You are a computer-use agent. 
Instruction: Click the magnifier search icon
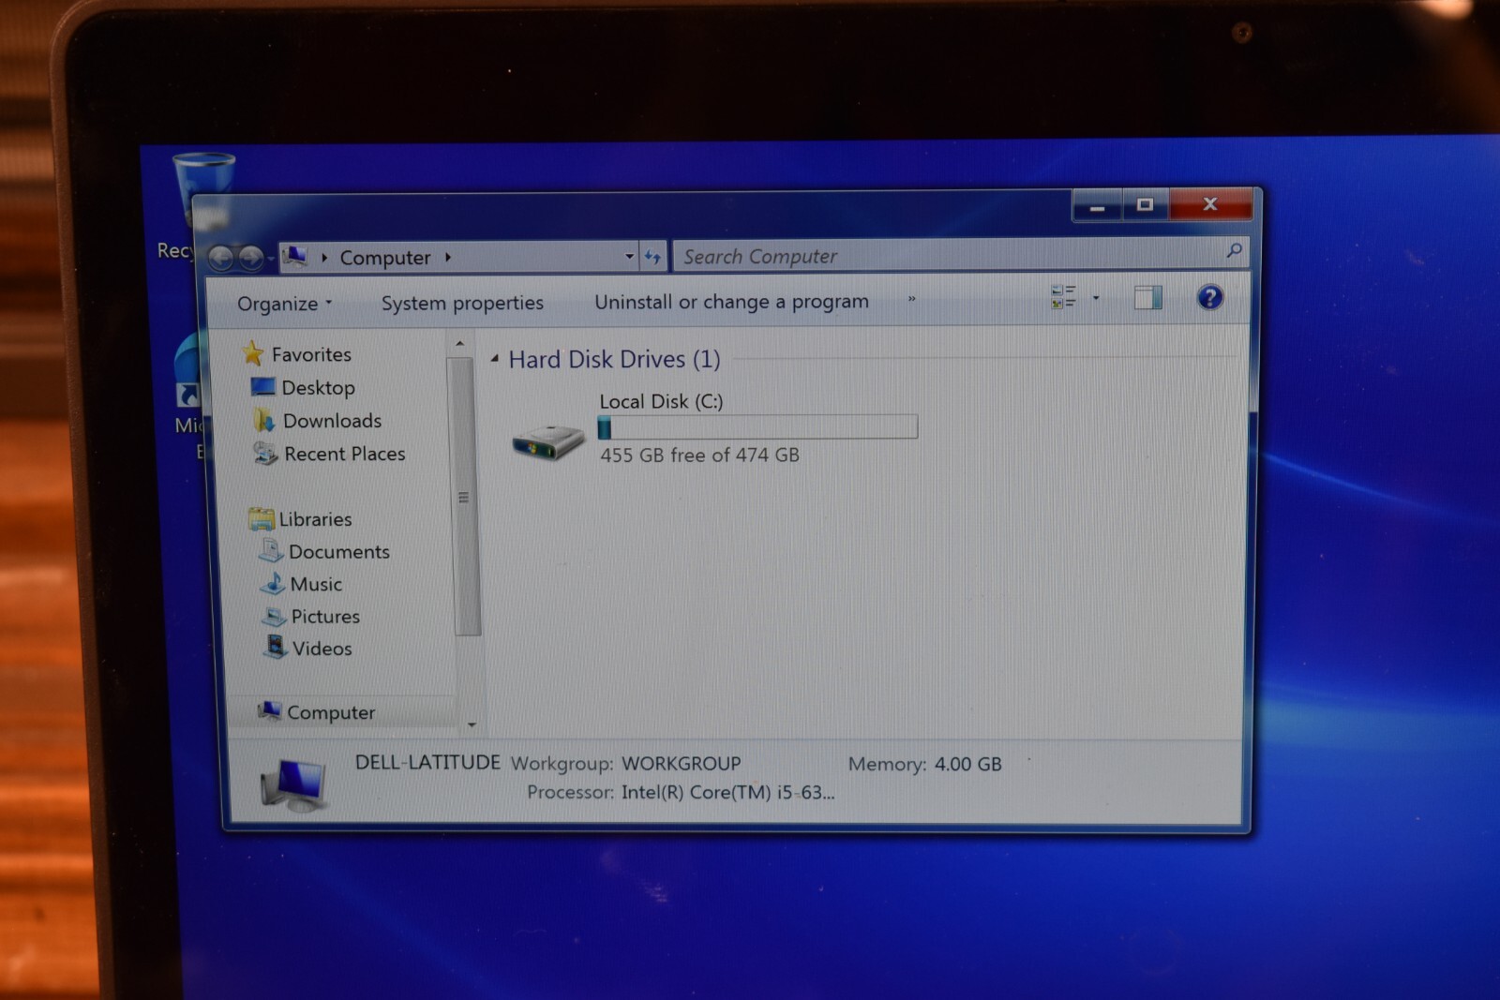pos(1234,251)
